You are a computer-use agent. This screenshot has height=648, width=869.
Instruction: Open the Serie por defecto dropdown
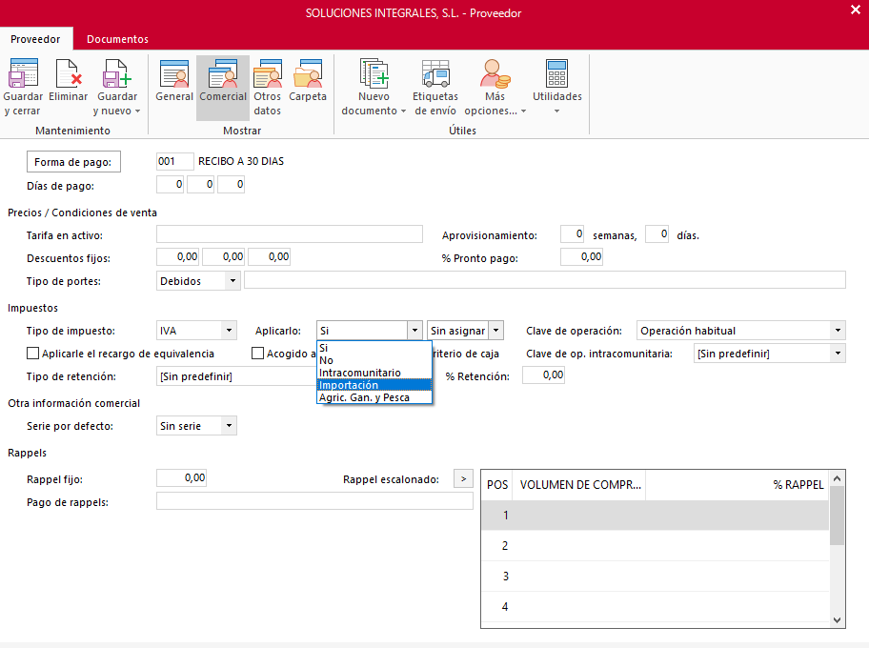229,426
